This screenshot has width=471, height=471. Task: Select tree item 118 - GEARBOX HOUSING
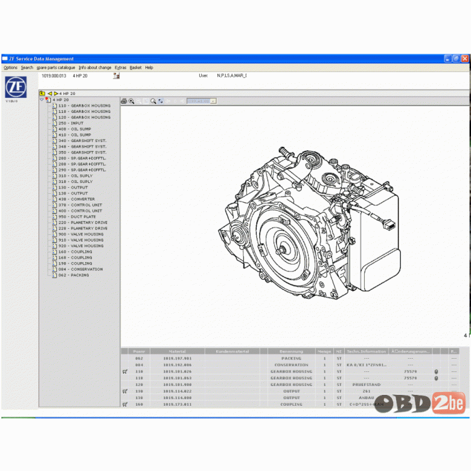coord(85,112)
